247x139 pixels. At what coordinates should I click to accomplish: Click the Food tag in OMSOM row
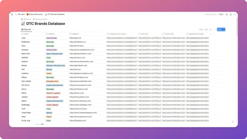[x=48, y=58]
